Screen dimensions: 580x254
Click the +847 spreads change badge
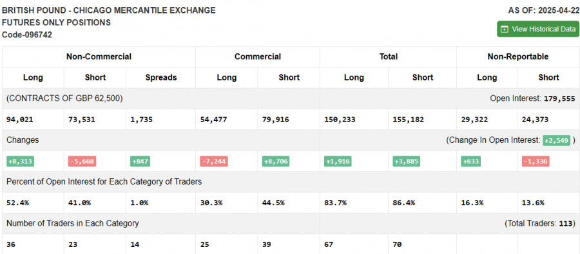coord(140,161)
